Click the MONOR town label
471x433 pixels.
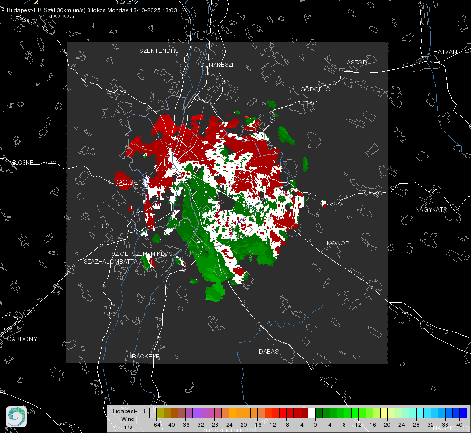(338, 243)
